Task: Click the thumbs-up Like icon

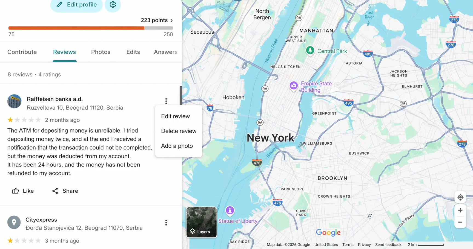Action: point(16,191)
